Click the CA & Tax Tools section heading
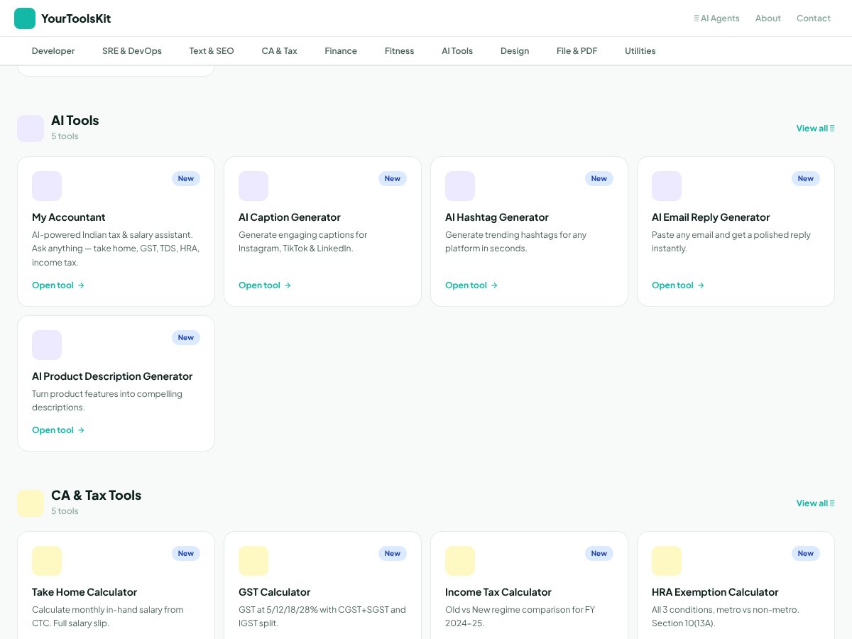The width and height of the screenshot is (852, 639). tap(97, 496)
